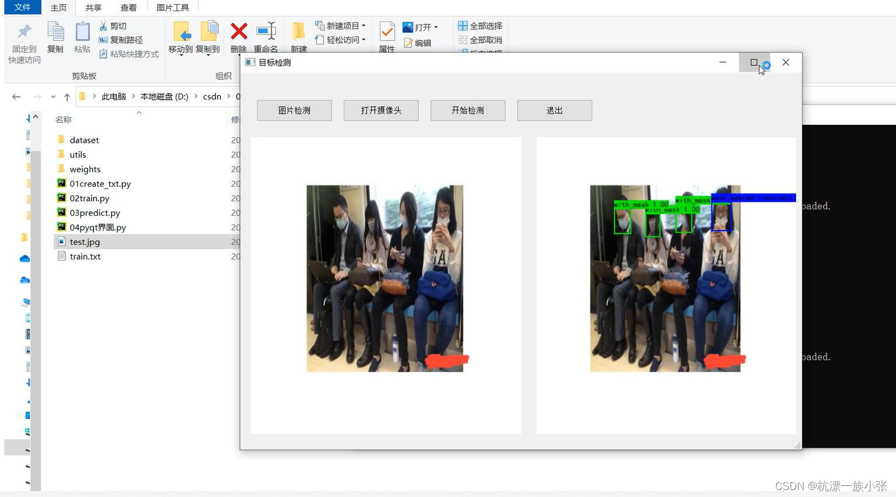
Task: Click the 重命名 icon
Action: point(266,32)
